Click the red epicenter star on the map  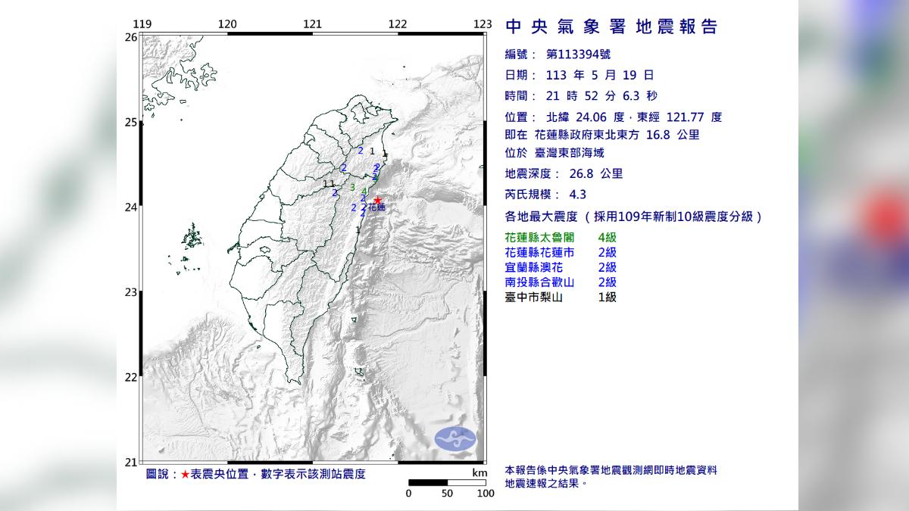click(377, 201)
